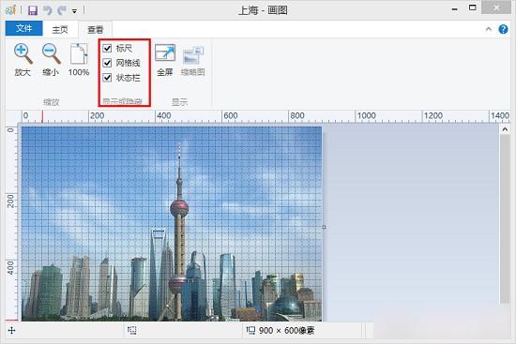Click the canvas right-edge resize handle
Viewport: 516px width, 344px height.
click(325, 227)
